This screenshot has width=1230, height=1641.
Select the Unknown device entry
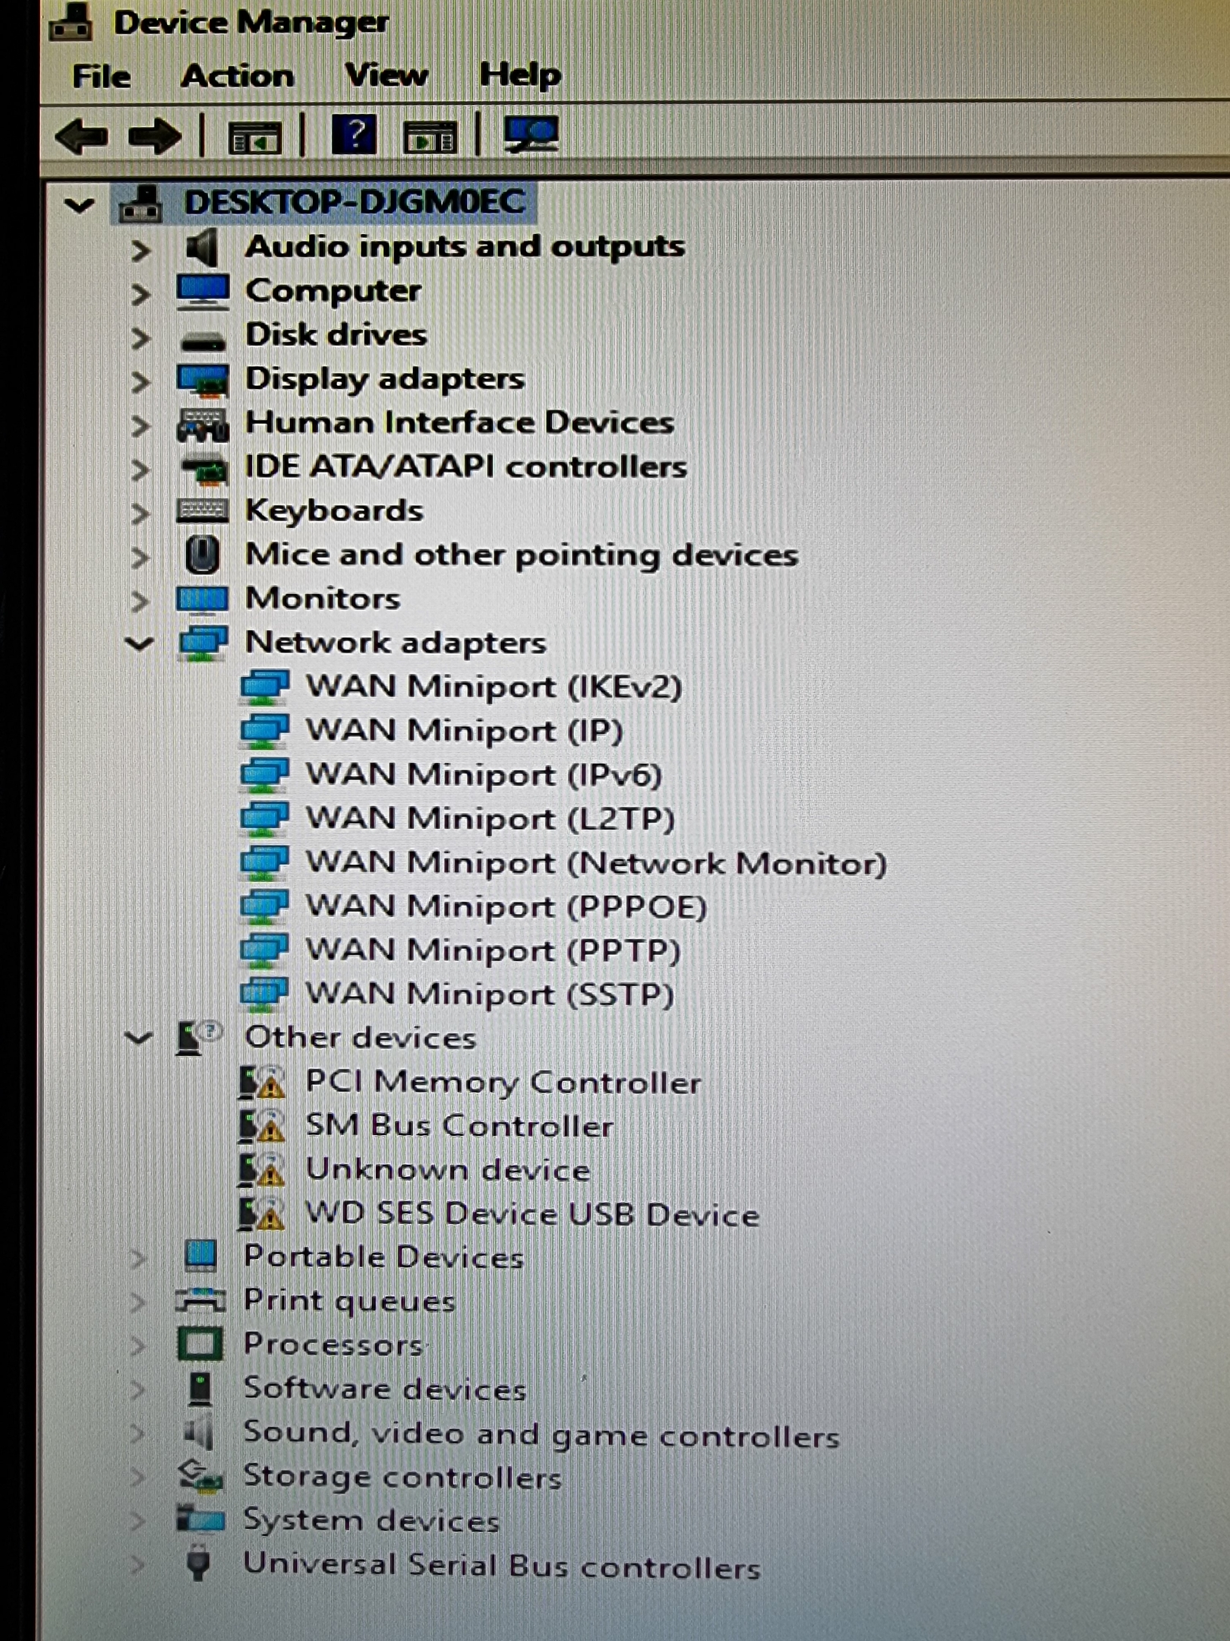[x=448, y=1170]
